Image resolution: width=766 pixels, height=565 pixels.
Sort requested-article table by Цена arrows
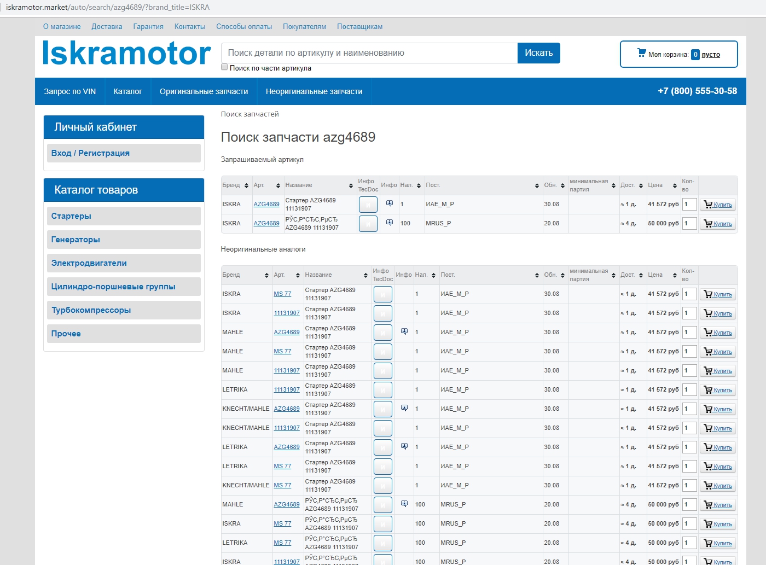pyautogui.click(x=675, y=186)
